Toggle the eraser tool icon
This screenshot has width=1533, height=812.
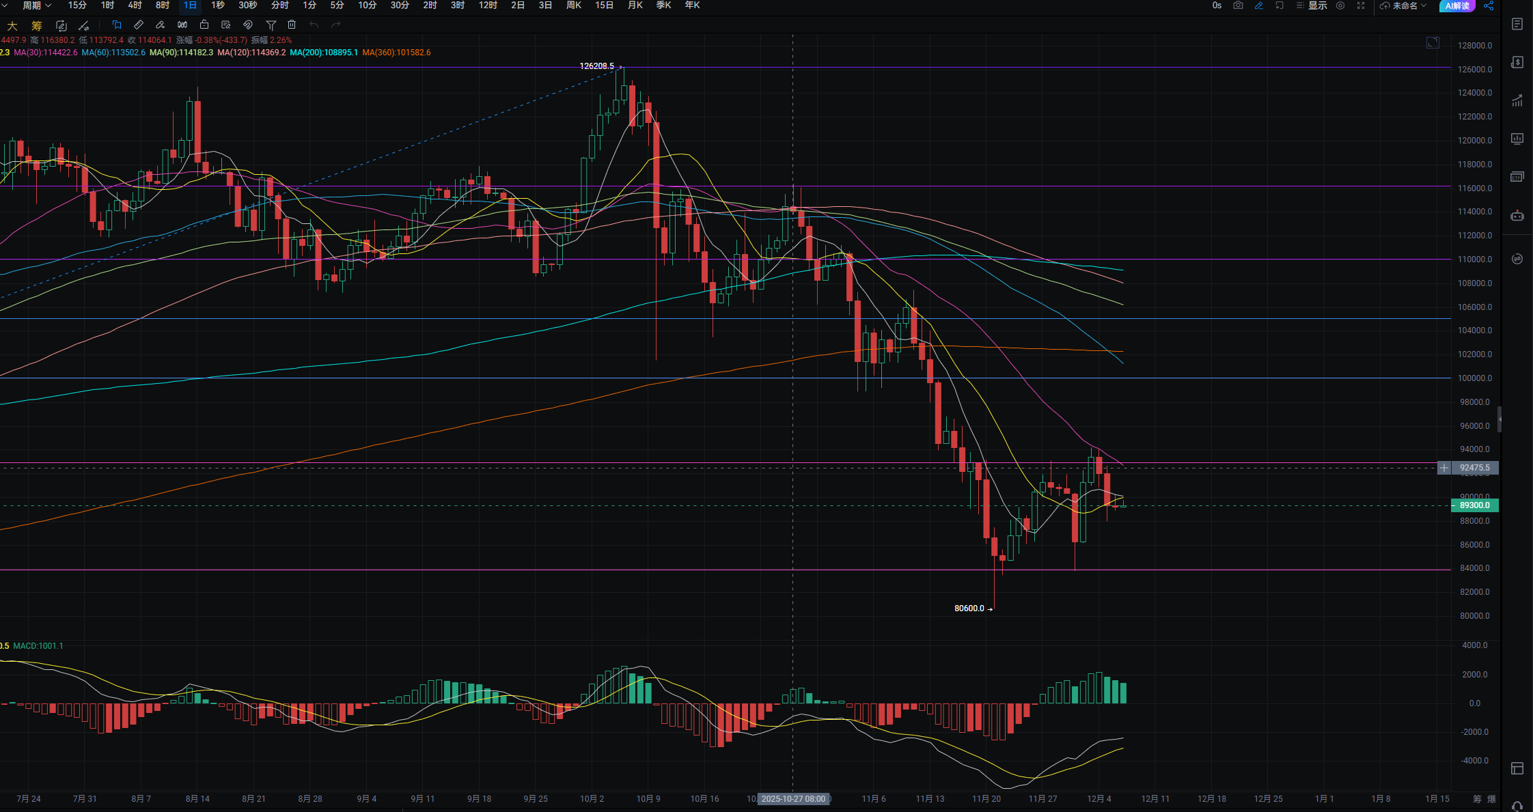coord(160,25)
